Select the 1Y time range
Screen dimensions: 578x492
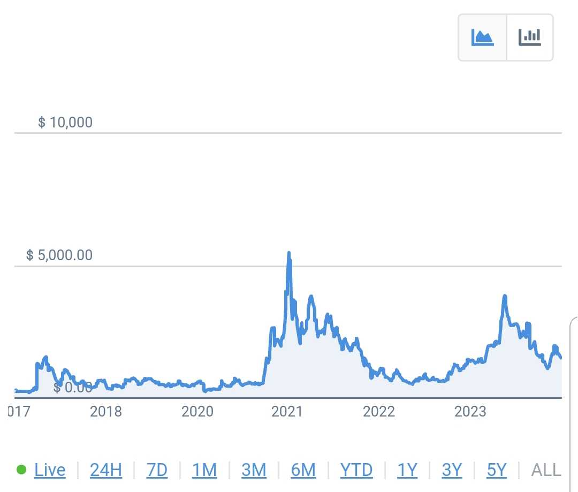pyautogui.click(x=407, y=470)
